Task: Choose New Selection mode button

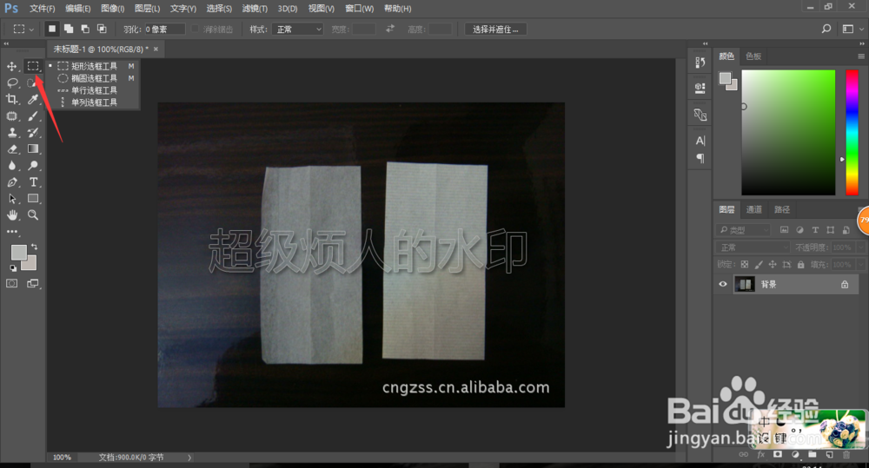Action: pos(51,29)
